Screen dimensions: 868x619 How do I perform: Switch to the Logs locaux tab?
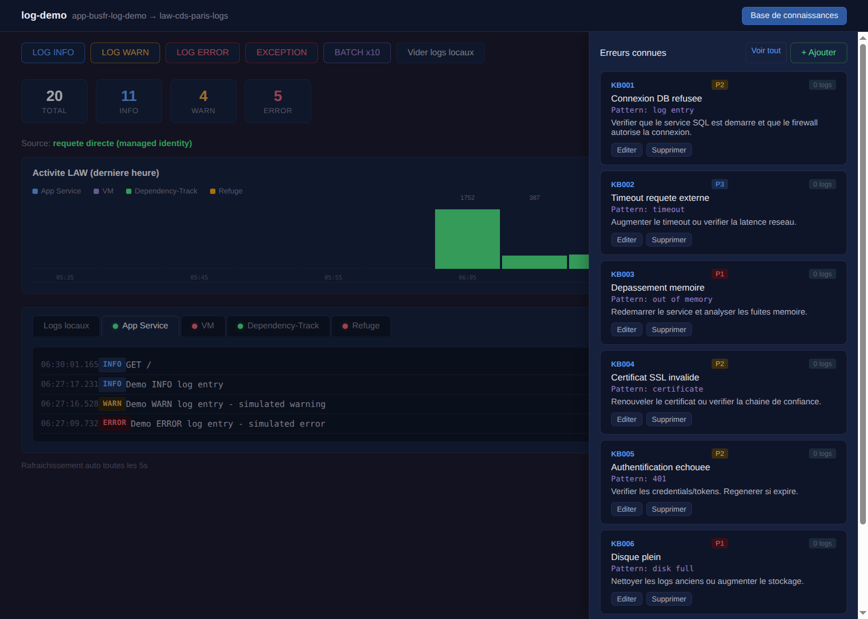pos(66,326)
